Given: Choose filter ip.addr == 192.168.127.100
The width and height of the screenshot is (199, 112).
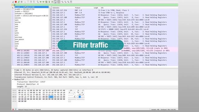Looking at the screenshot, I should pos(32,7).
